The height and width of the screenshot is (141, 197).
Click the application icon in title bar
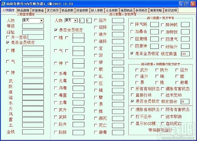click(x=3, y=4)
